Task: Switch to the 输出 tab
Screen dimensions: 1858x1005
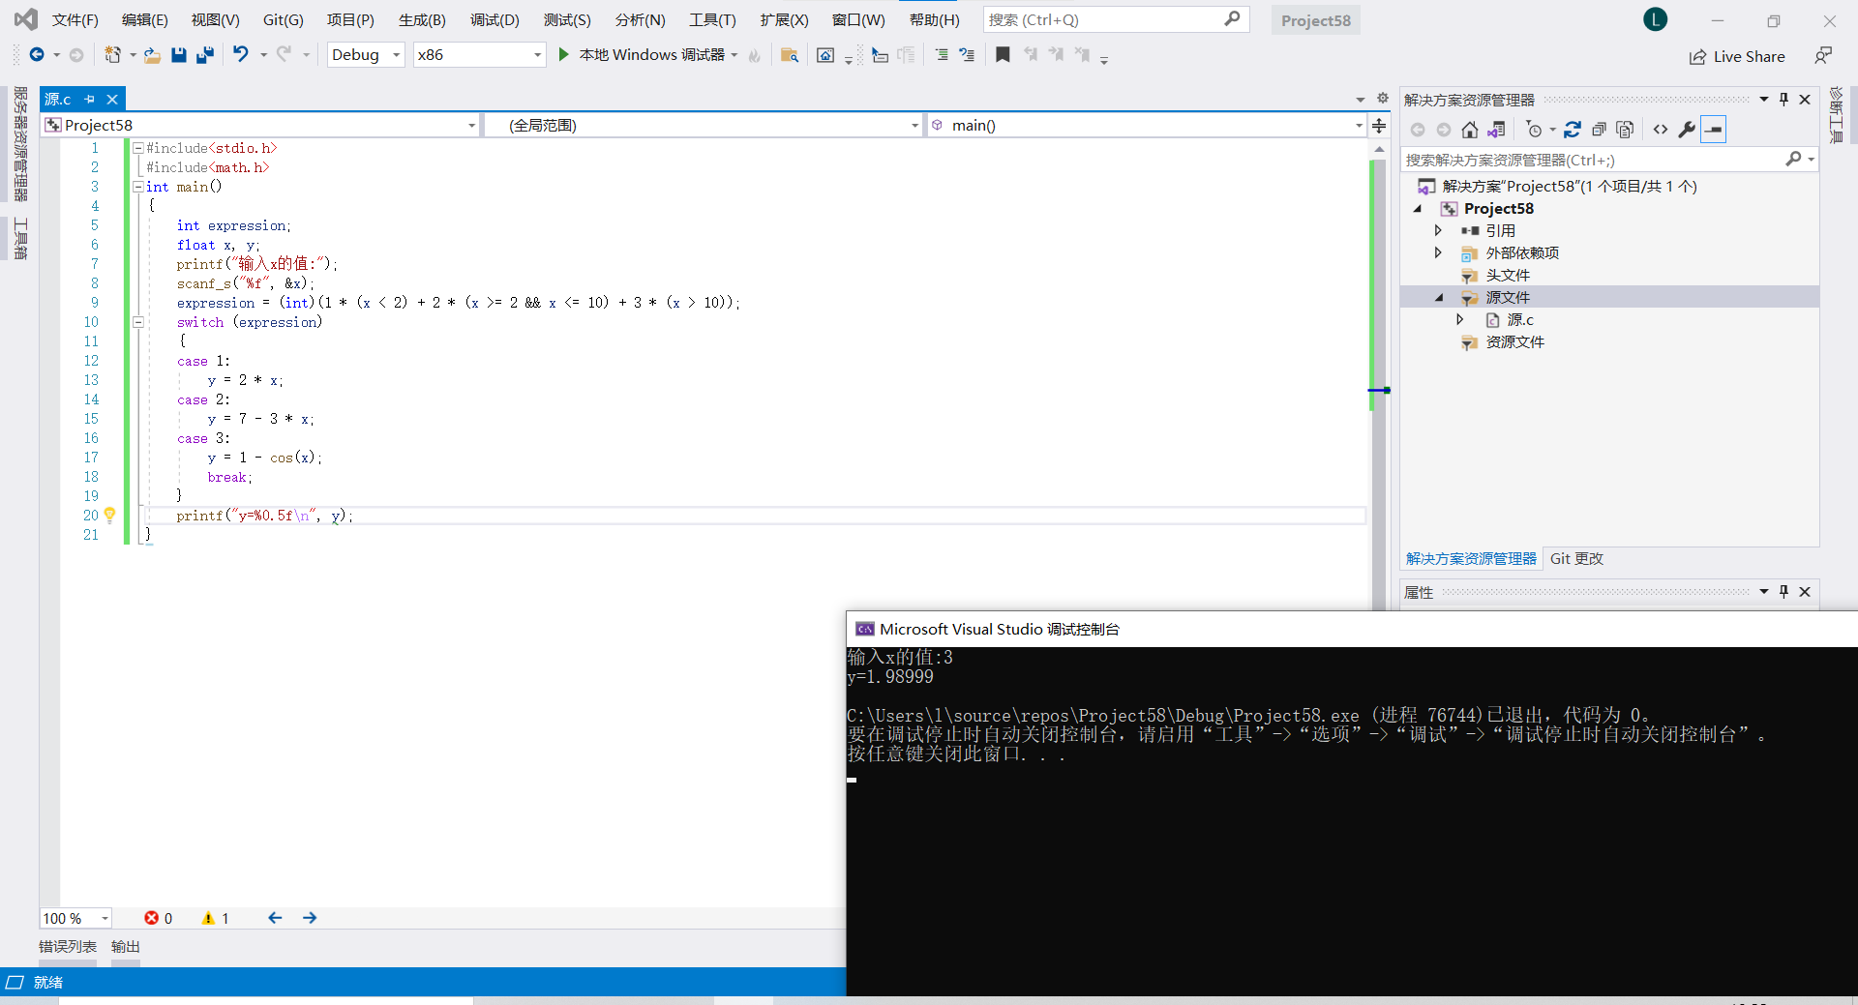Action: click(x=126, y=947)
